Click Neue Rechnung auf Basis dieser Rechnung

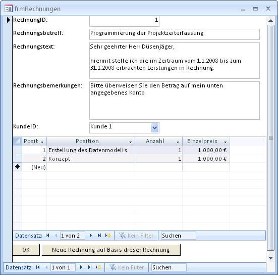(111, 250)
